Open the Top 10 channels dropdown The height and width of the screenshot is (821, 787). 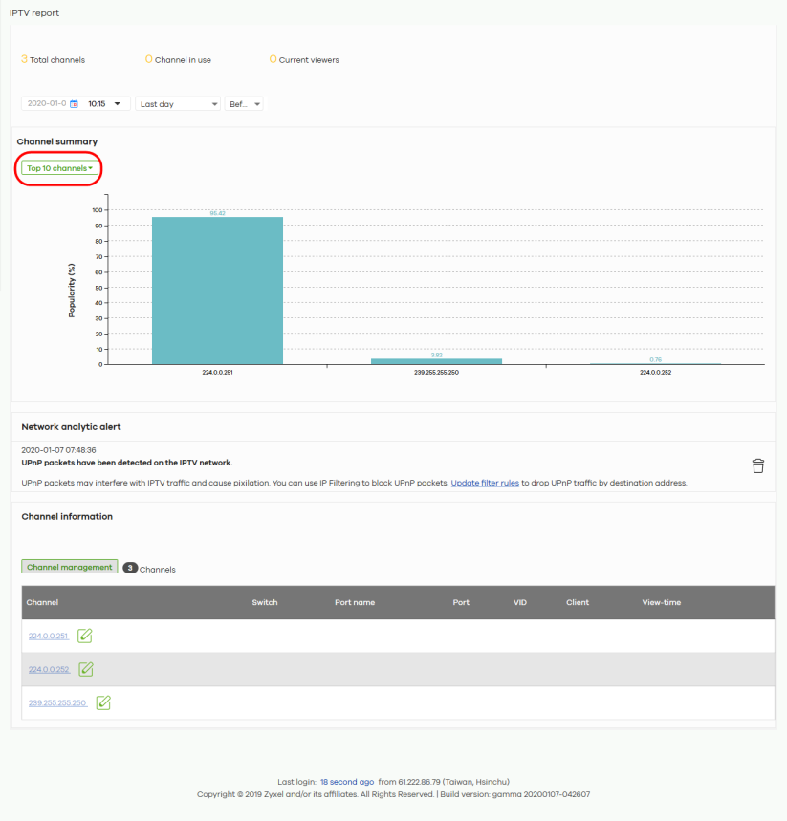click(59, 168)
